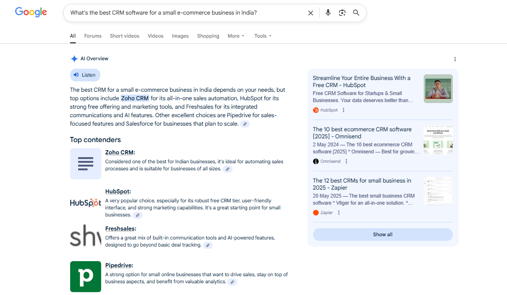Open the Shopping results tab
Screen dimensions: 507x295
coord(208,36)
